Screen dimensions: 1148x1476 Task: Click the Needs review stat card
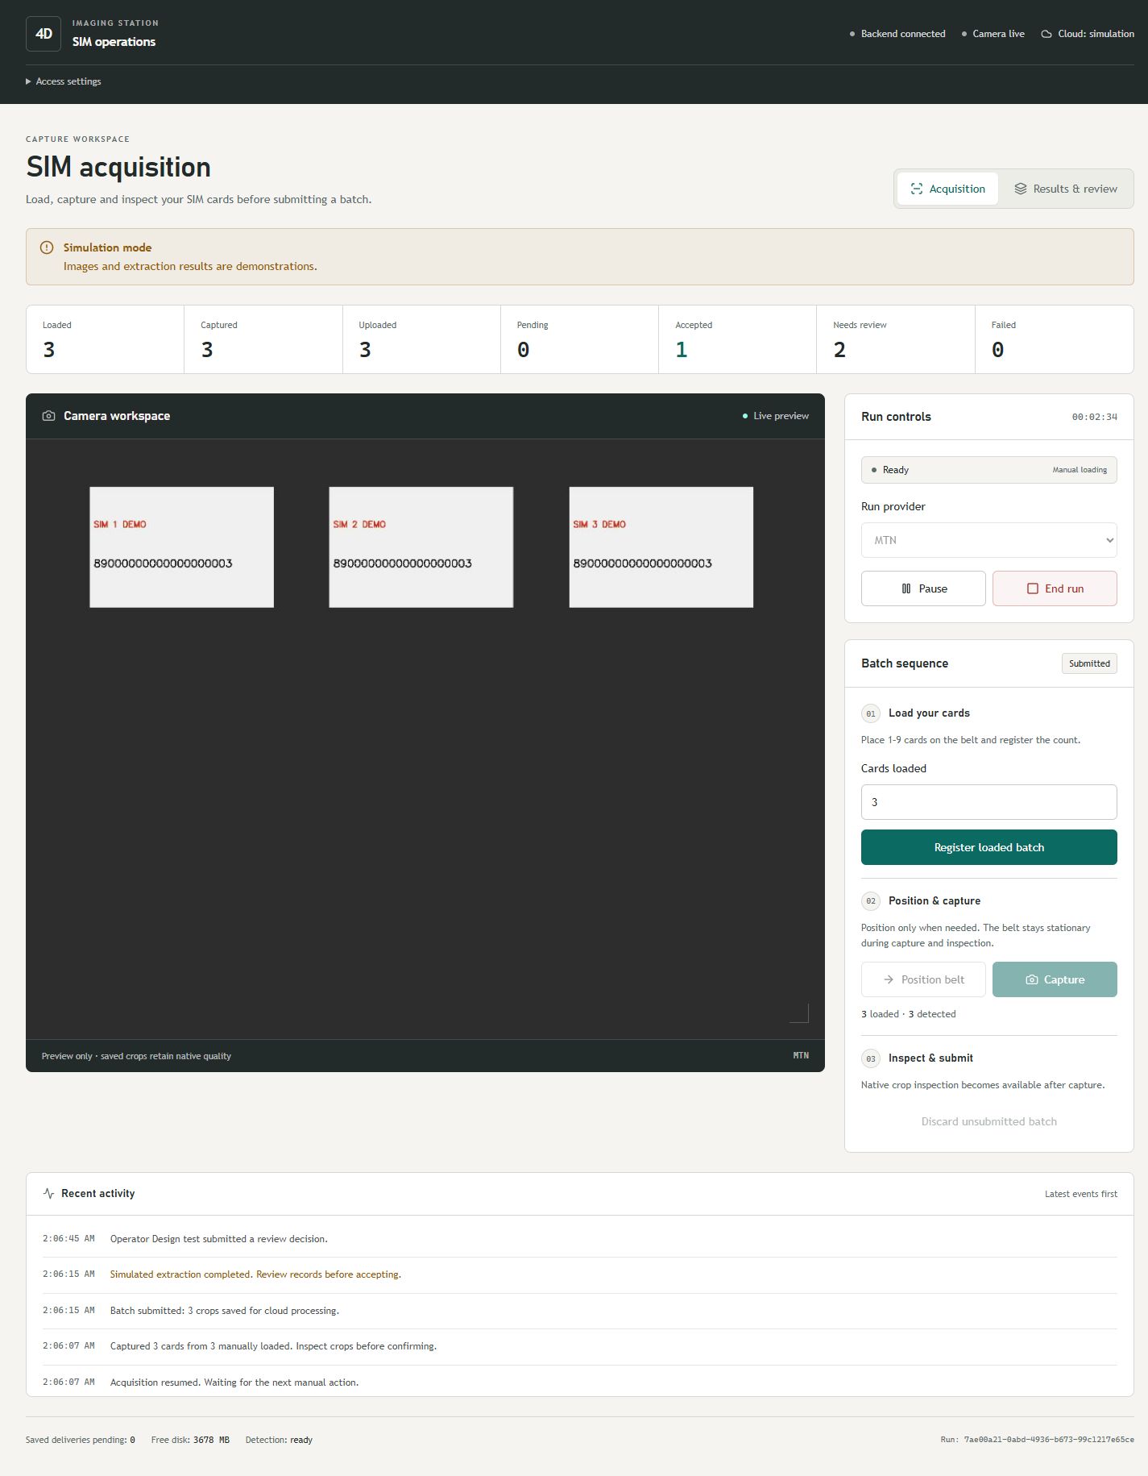point(896,339)
